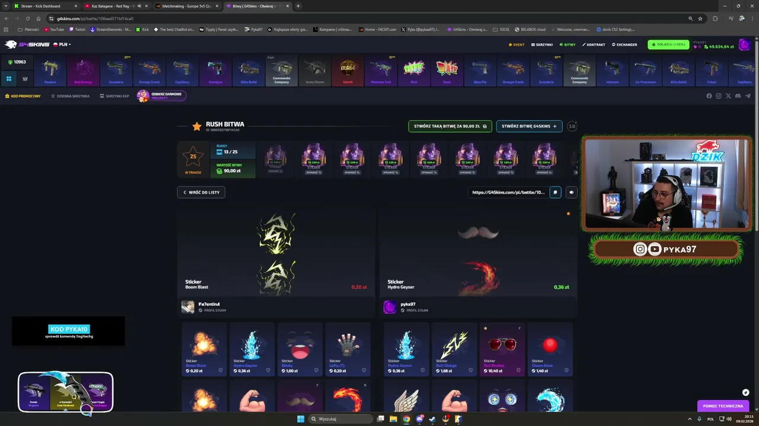
Task: Click the Telegram chat bubble above support
Action: coord(745,392)
